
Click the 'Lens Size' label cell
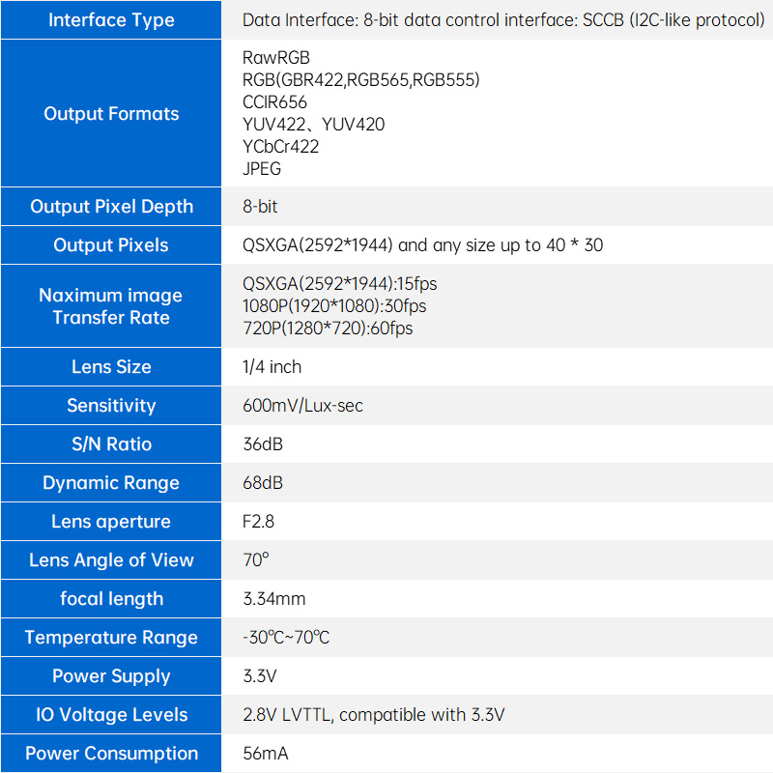pos(111,367)
